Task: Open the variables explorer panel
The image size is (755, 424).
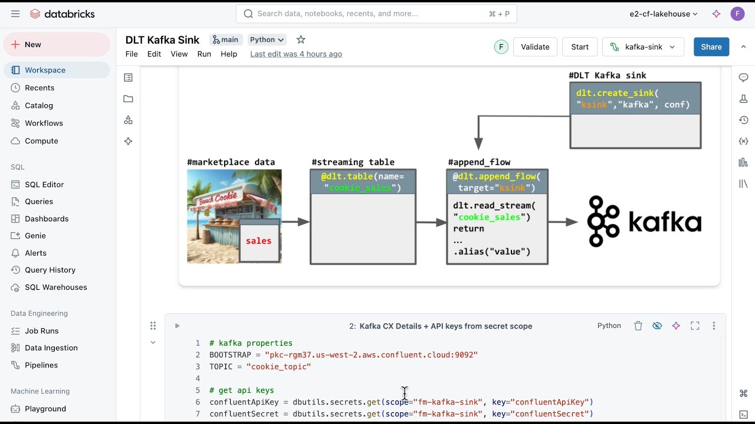Action: 743,141
